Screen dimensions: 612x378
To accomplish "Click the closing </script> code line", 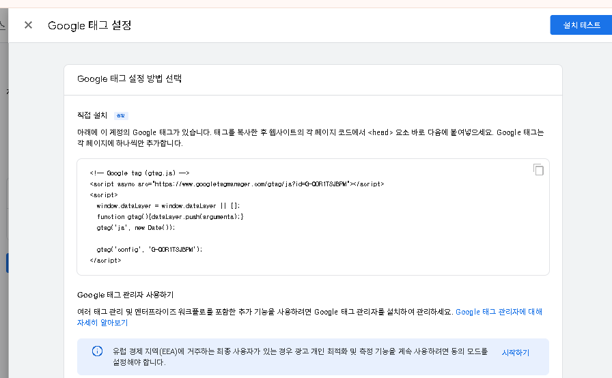I will (x=105, y=261).
